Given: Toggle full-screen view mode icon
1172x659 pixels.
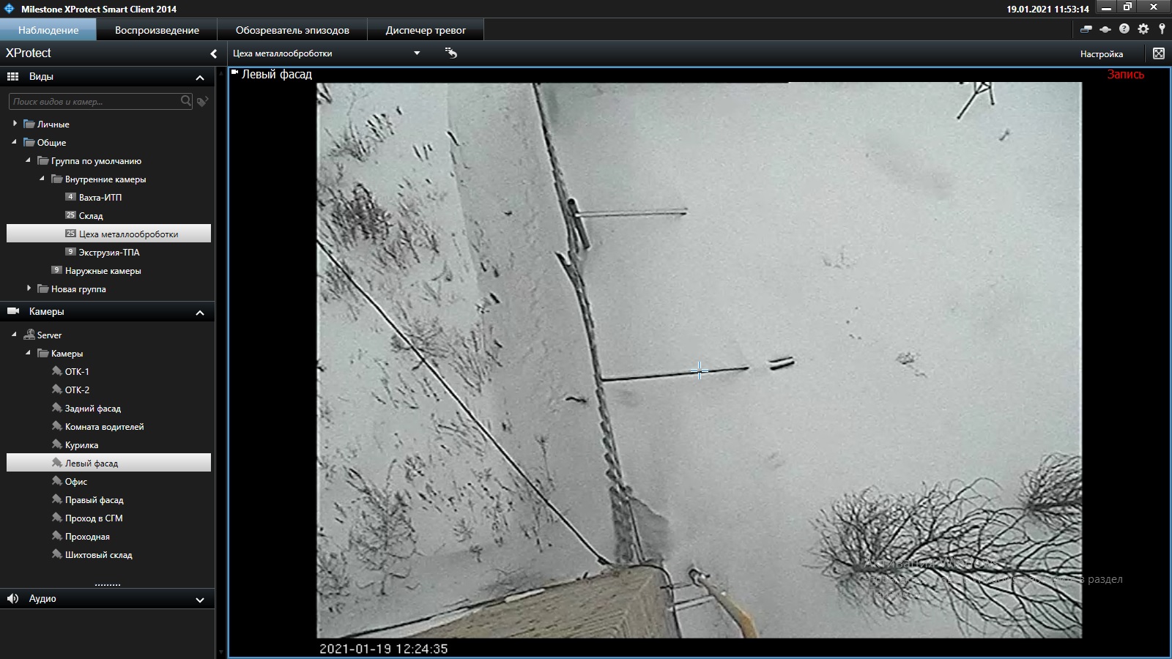Looking at the screenshot, I should [1159, 53].
